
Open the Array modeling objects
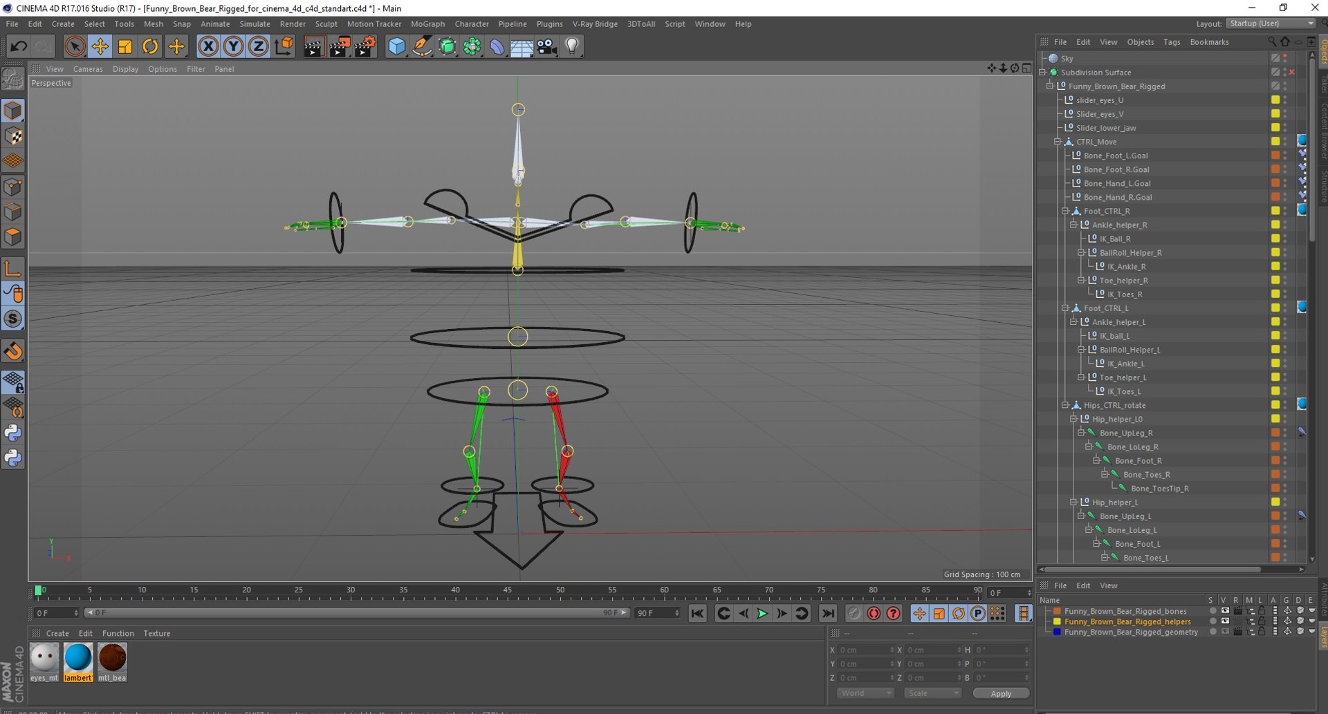point(472,46)
